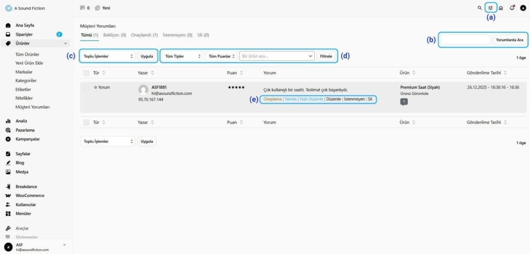Click the Filtrele button
This screenshot has width=530, height=254.
tap(326, 56)
